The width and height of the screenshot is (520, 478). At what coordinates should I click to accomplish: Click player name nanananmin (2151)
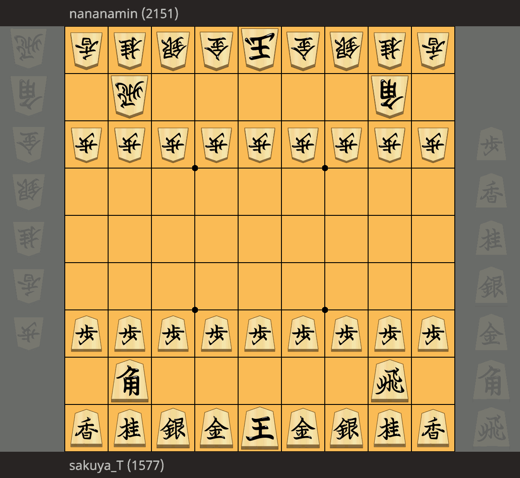coord(124,14)
